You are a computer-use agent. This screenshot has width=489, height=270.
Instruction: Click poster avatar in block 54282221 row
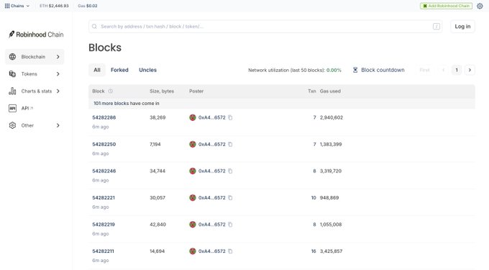193,198
